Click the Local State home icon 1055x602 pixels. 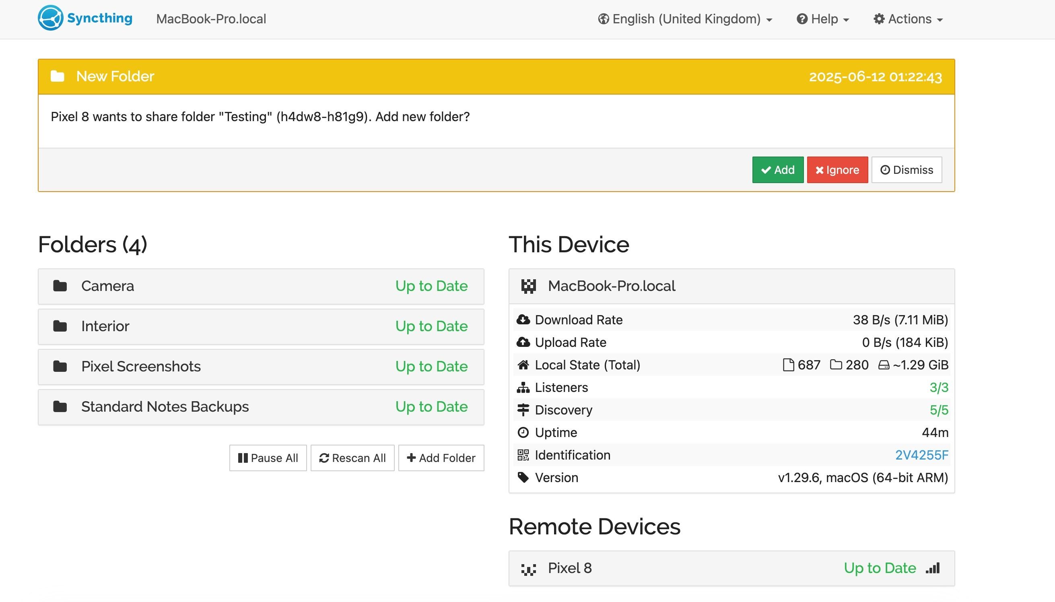pos(523,365)
